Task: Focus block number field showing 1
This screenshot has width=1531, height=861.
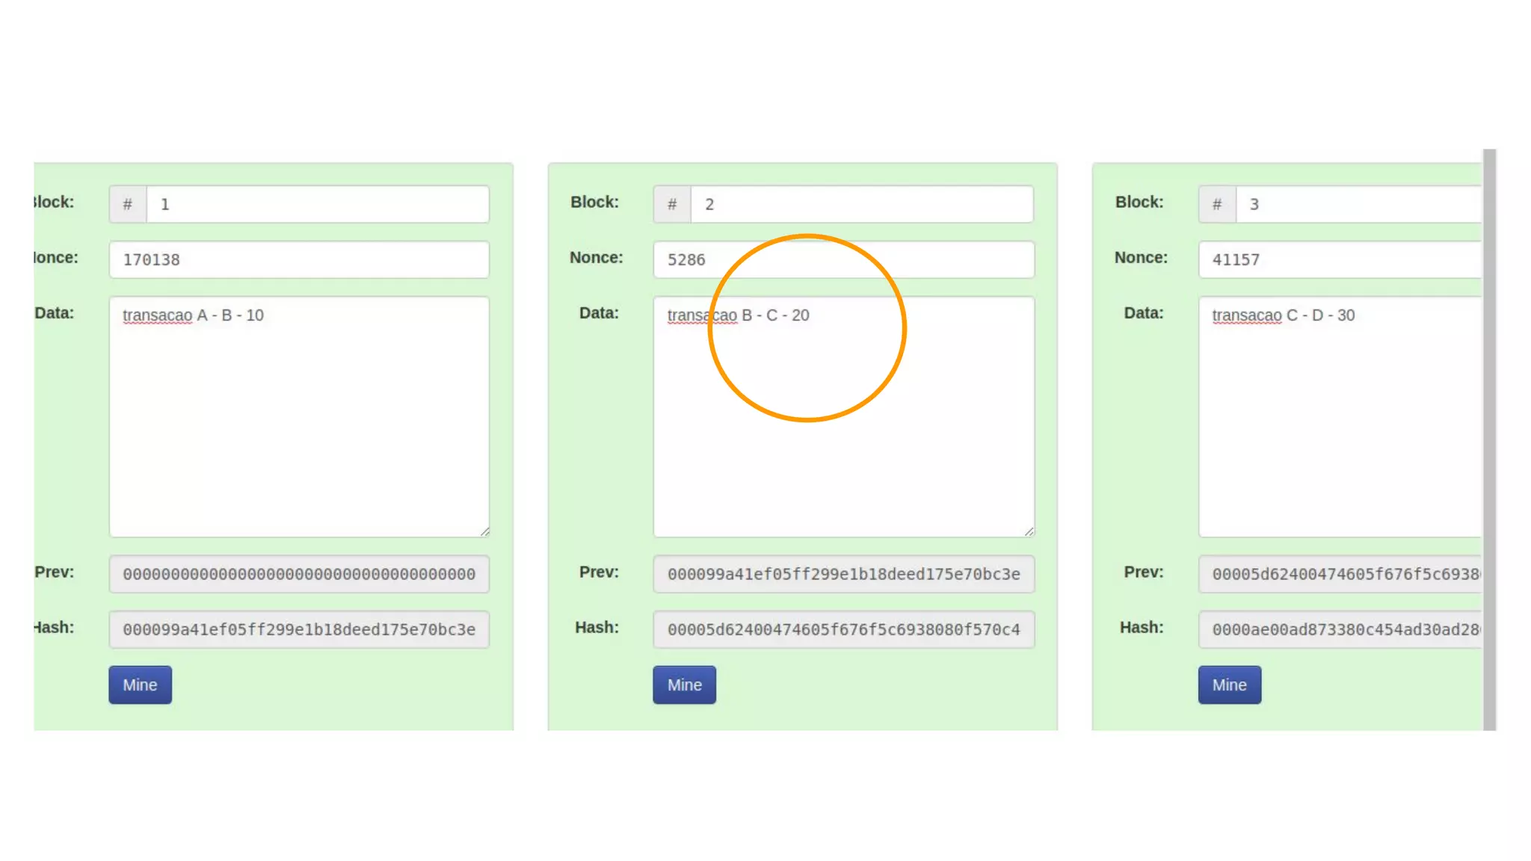Action: (x=318, y=204)
